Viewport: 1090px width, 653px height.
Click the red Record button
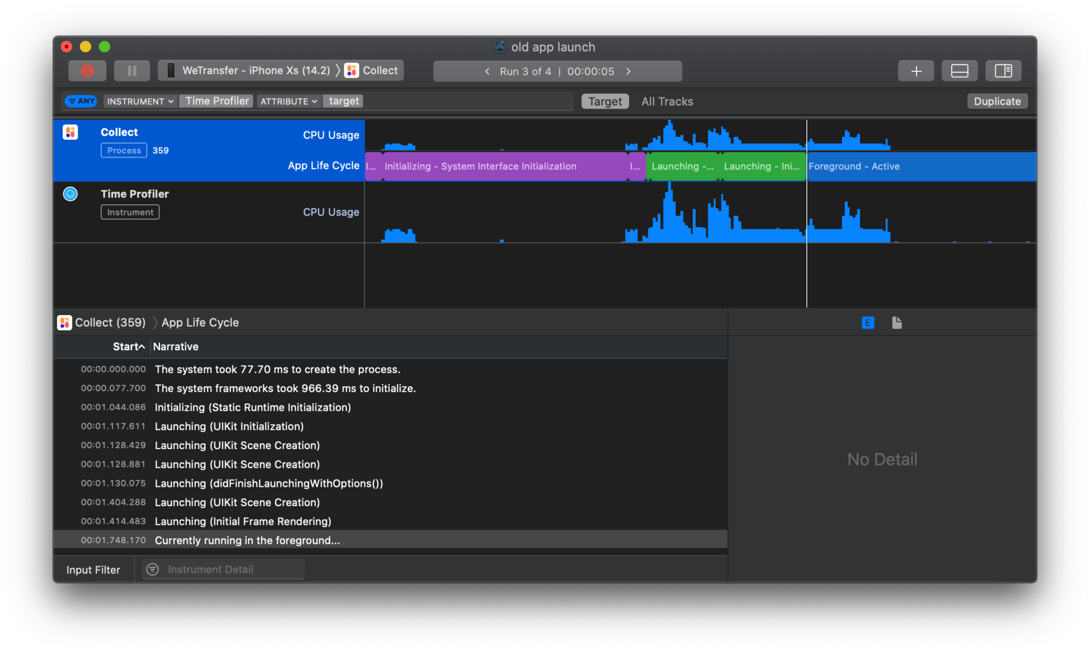point(87,71)
